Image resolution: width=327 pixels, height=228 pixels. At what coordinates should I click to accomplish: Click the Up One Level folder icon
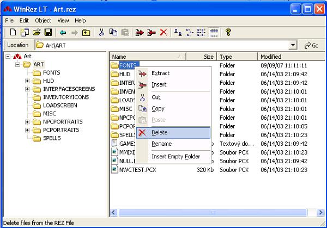tap(86, 33)
